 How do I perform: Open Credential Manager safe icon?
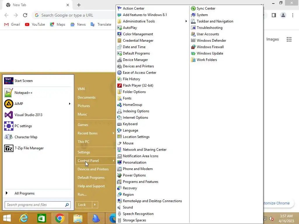pyautogui.click(x=119, y=41)
